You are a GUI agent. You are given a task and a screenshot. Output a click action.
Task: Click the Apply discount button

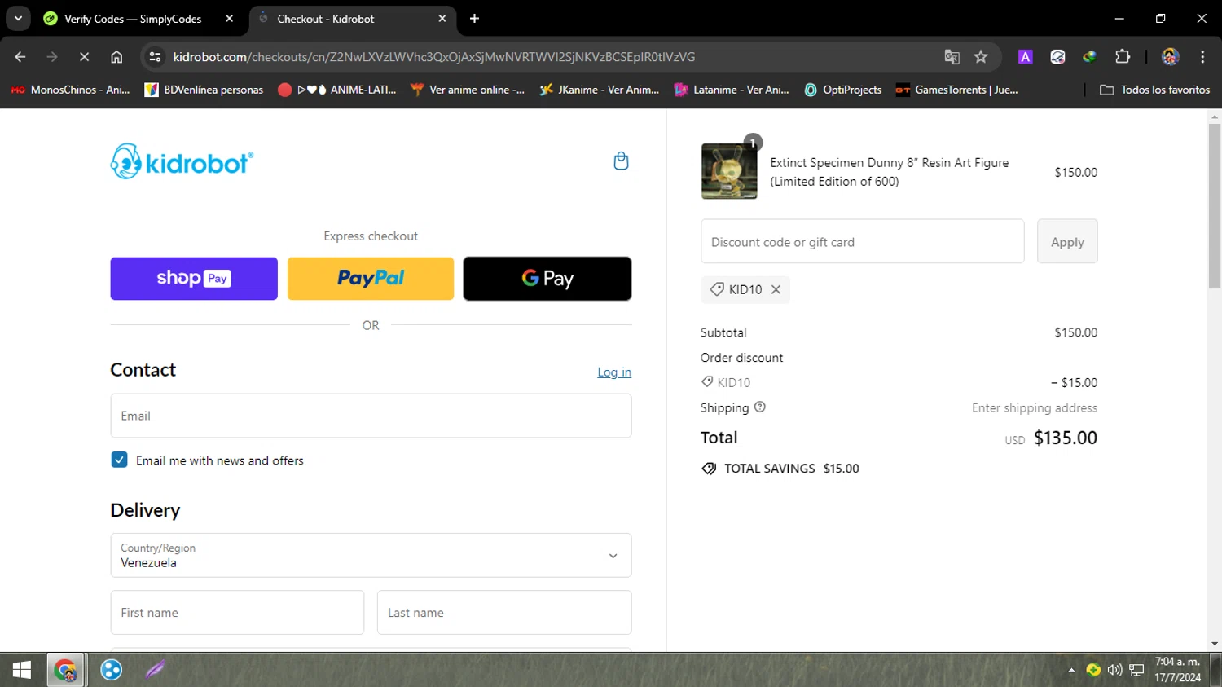coord(1067,241)
